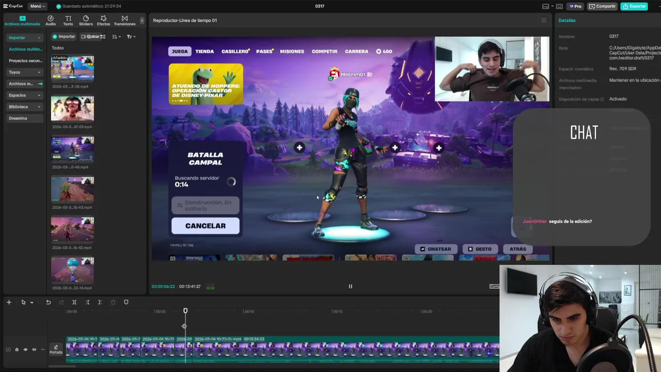Click the trash delete icon
Viewport: 661px width, 372px height.
click(x=113, y=302)
